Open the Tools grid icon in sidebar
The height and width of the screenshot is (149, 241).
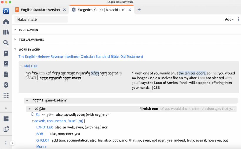click(x=6, y=95)
